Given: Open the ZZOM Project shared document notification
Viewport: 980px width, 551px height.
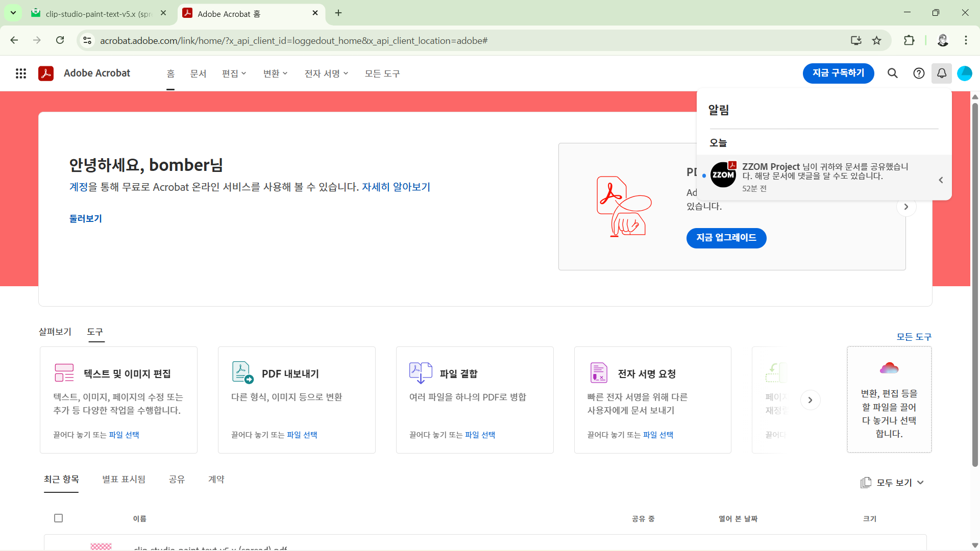Looking at the screenshot, I should tap(824, 177).
